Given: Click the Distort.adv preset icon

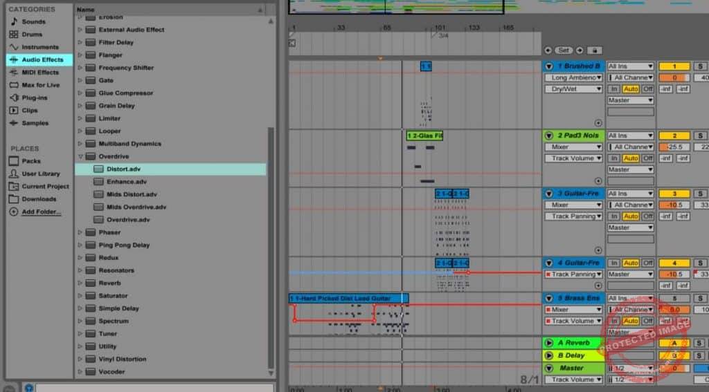Looking at the screenshot, I should click(98, 169).
